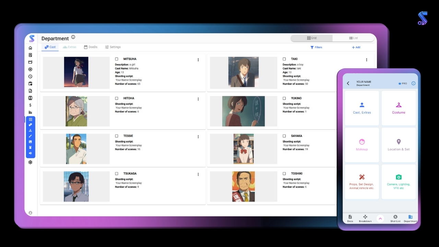The width and height of the screenshot is (439, 247).
Task: Tick the HITOHA checkbox
Action: coord(117,98)
